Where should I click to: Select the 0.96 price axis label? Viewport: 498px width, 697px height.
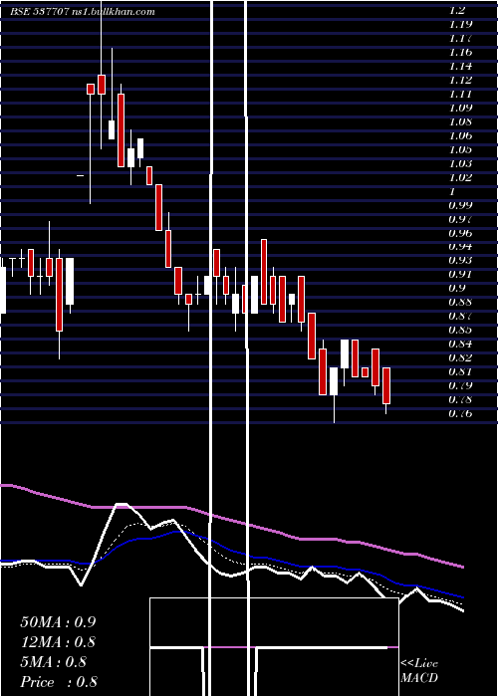[x=460, y=233]
